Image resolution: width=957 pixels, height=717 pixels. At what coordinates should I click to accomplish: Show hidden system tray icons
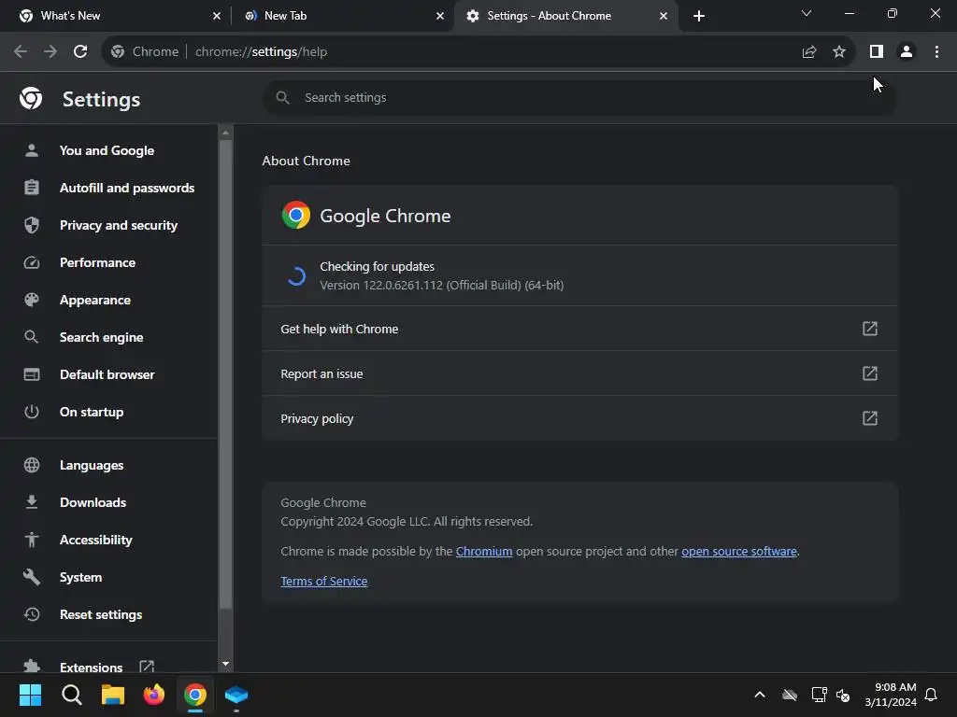pyautogui.click(x=760, y=695)
